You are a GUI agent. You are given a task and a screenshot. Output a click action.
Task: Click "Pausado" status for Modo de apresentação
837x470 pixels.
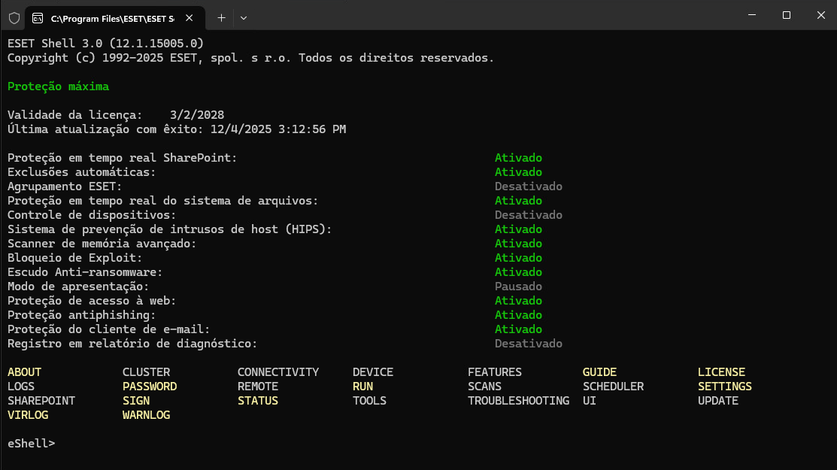click(518, 287)
